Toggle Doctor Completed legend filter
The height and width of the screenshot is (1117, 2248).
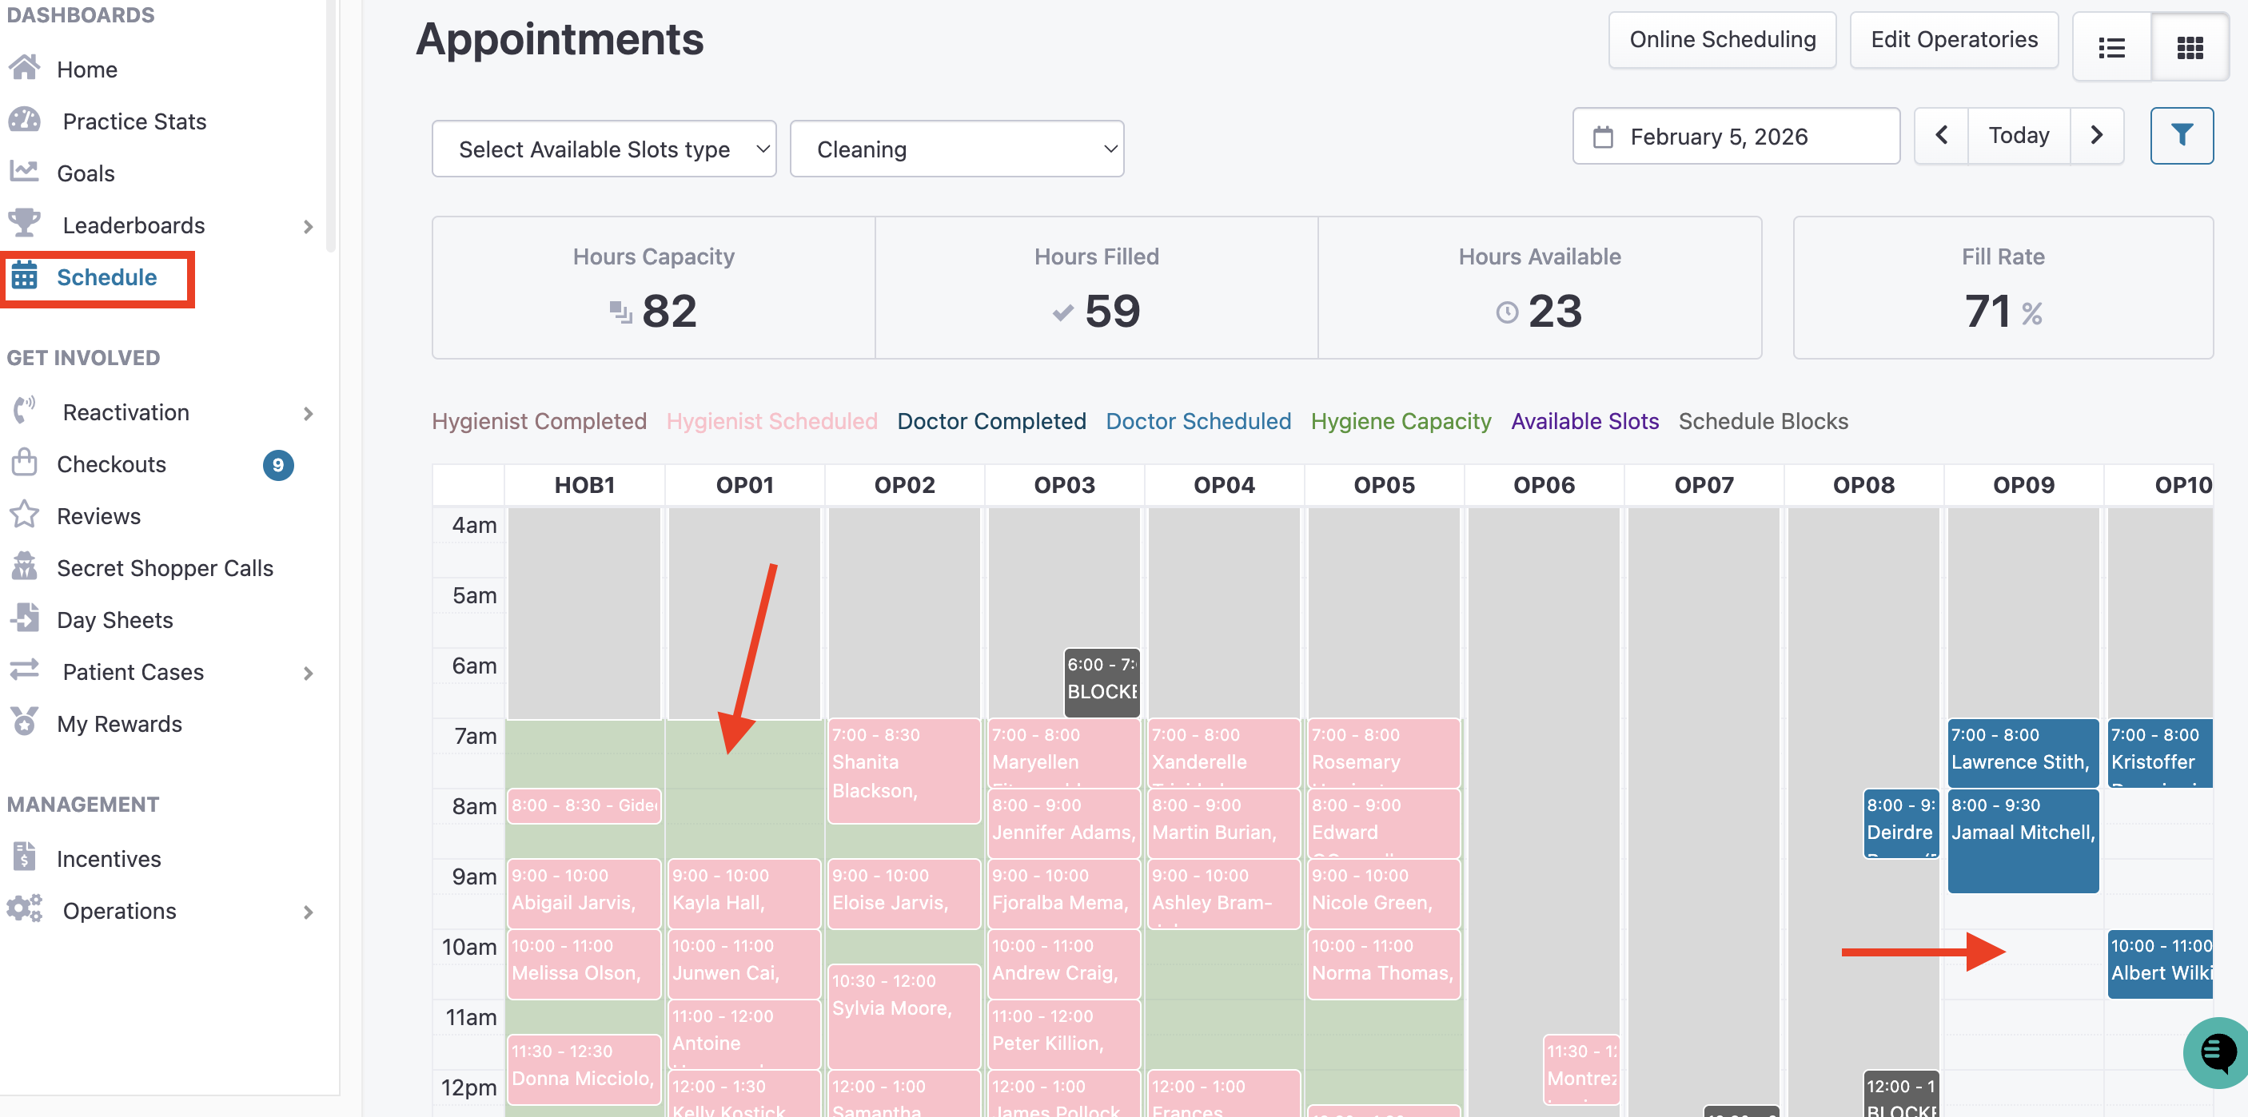[x=991, y=421]
